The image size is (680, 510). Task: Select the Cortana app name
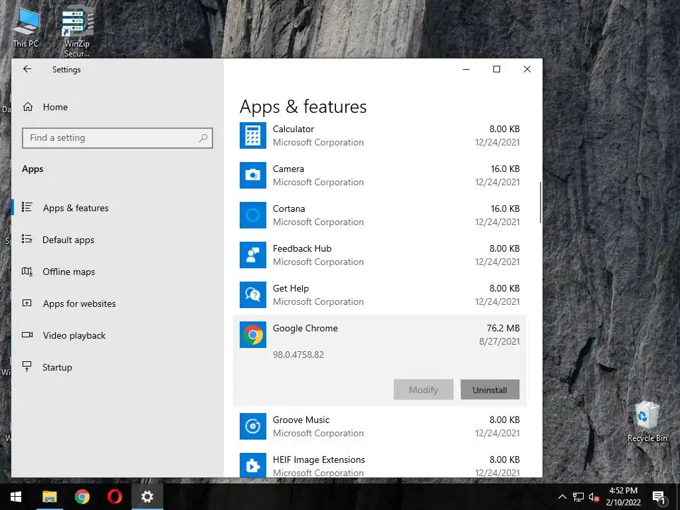tap(289, 209)
